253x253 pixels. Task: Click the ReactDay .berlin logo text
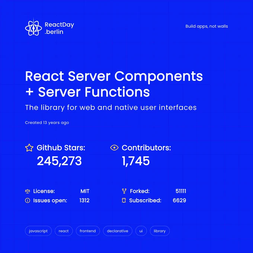click(x=59, y=28)
